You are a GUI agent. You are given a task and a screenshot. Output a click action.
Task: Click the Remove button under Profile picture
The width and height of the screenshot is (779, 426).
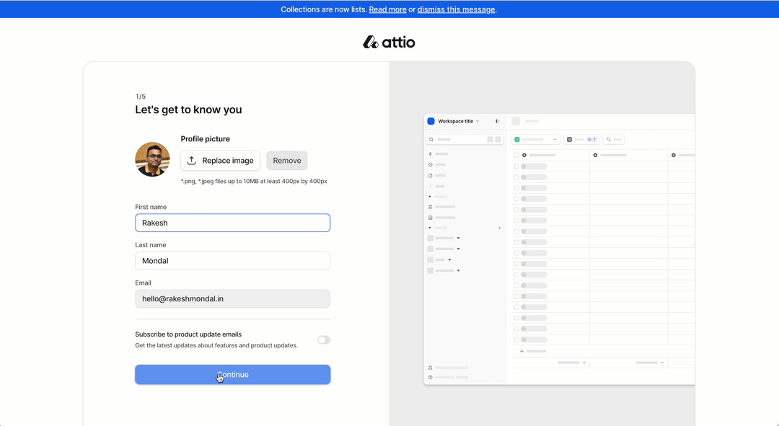tap(286, 160)
